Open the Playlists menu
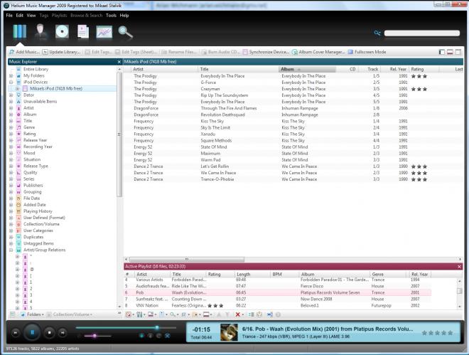This screenshot has height=355, width=469. (x=59, y=15)
